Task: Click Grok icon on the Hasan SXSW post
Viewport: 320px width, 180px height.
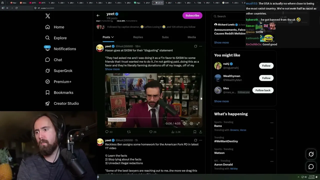Action: tap(195, 46)
